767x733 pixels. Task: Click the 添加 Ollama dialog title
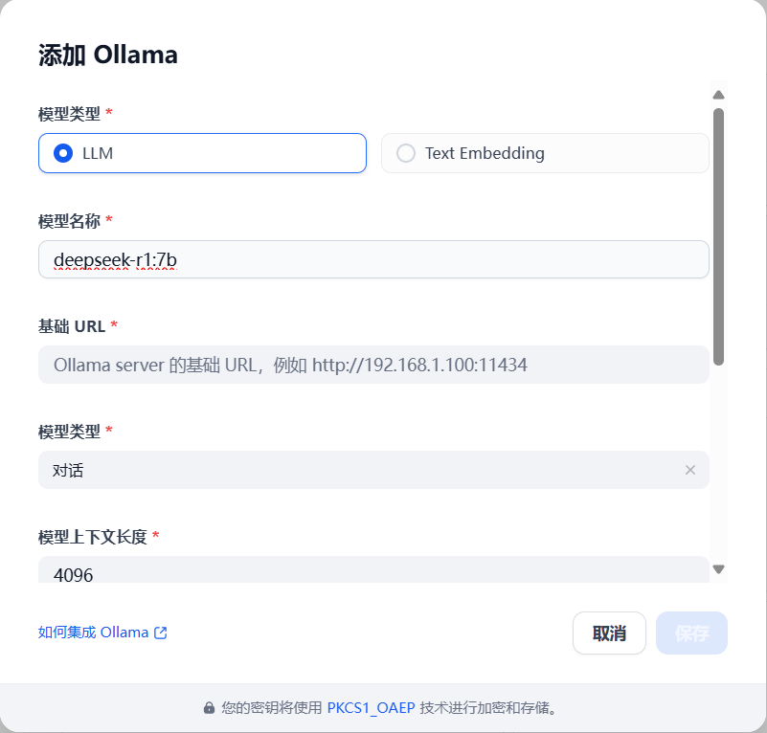(108, 55)
